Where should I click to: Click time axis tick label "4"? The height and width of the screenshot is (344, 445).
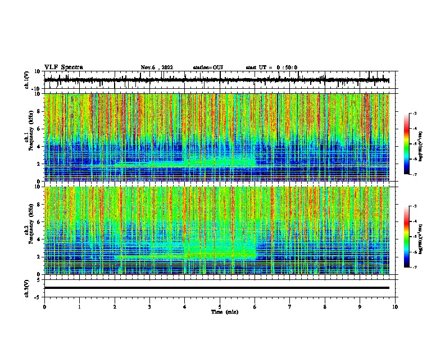(x=185, y=307)
